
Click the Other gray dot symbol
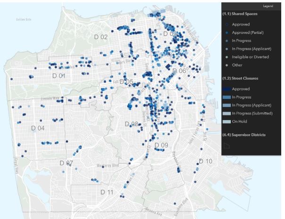click(x=227, y=65)
